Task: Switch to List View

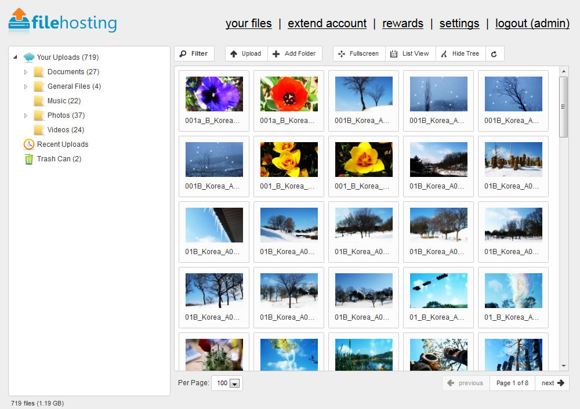Action: click(x=411, y=54)
